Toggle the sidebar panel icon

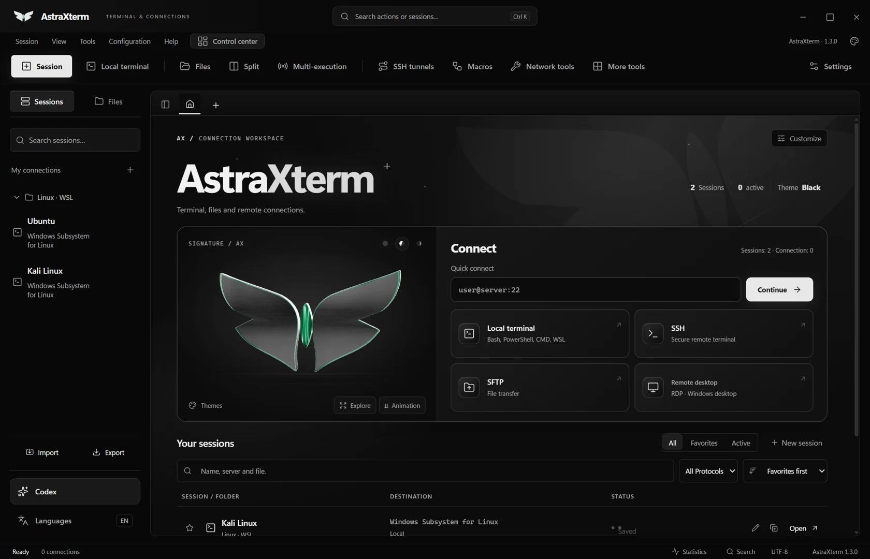(x=165, y=105)
